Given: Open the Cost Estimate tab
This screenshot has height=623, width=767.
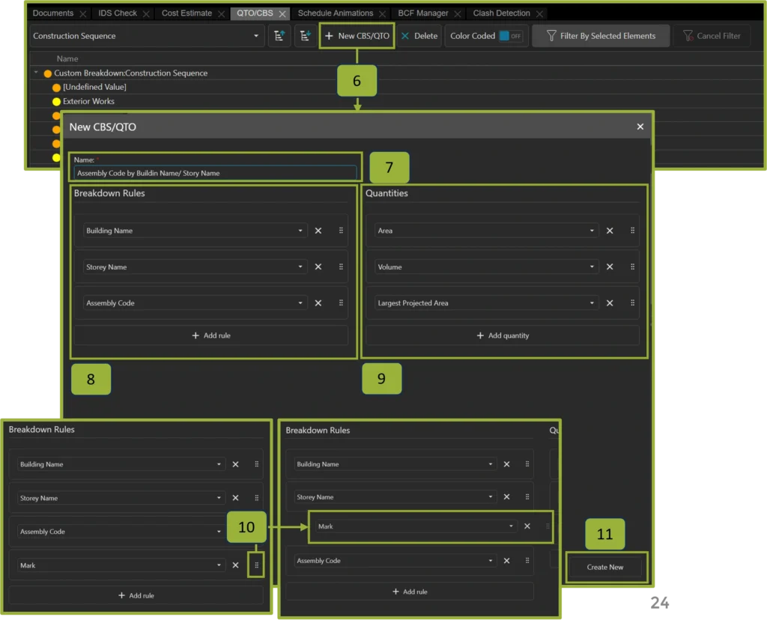Looking at the screenshot, I should tap(187, 13).
